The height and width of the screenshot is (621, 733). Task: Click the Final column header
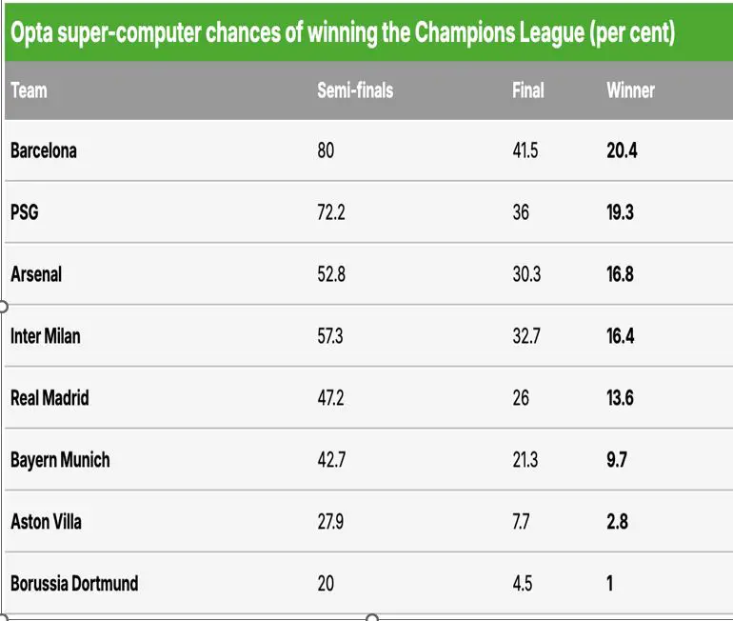pos(527,91)
